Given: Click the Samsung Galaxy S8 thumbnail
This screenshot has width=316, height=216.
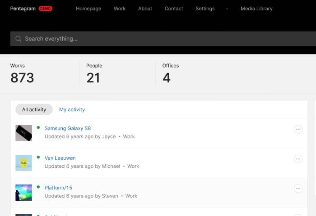Looking at the screenshot, I should click(24, 133).
